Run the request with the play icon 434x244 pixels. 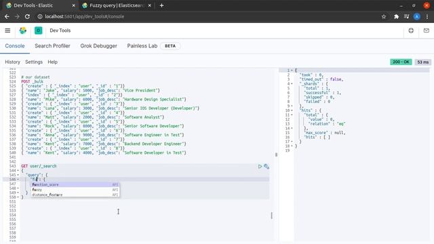pyautogui.click(x=260, y=166)
